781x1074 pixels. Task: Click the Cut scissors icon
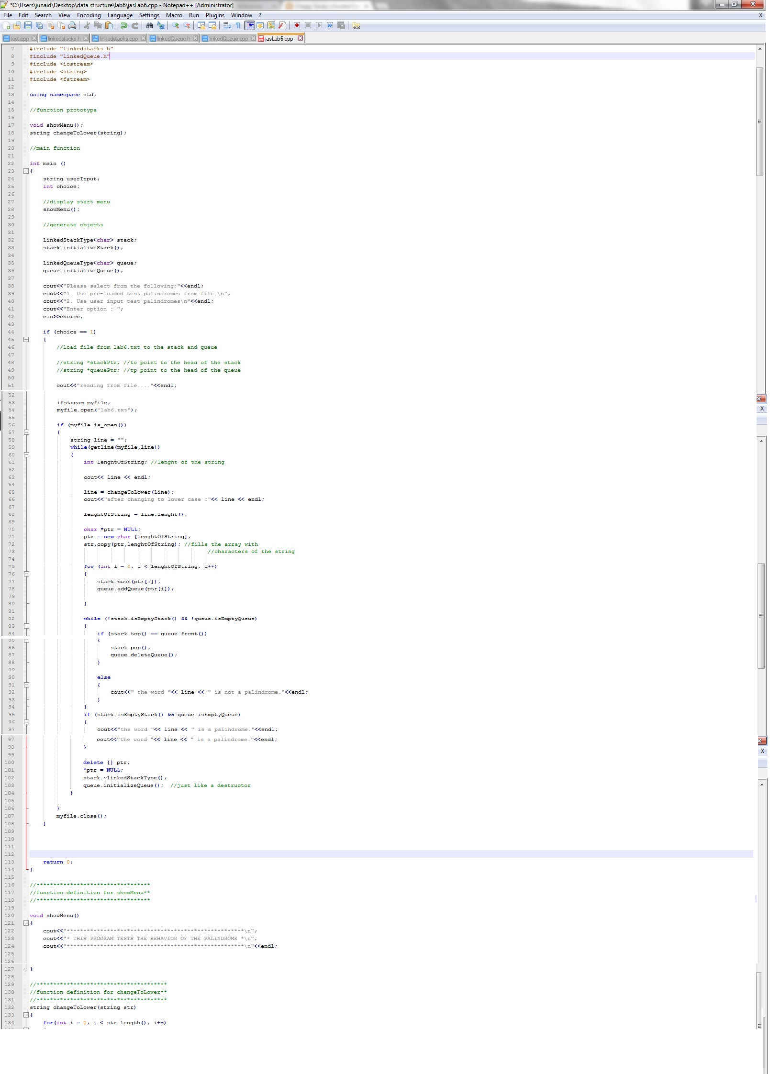(x=87, y=26)
